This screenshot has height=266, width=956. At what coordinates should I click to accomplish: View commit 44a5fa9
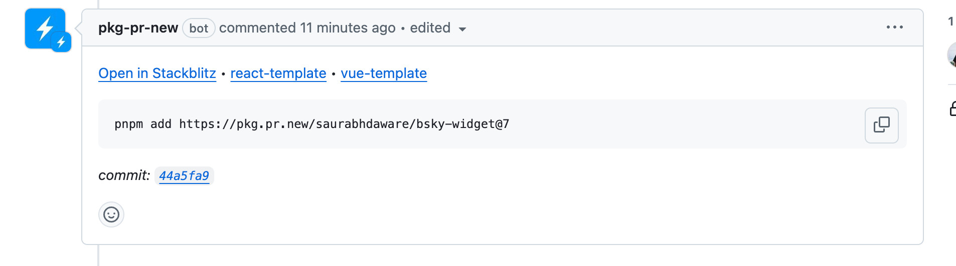(x=184, y=176)
